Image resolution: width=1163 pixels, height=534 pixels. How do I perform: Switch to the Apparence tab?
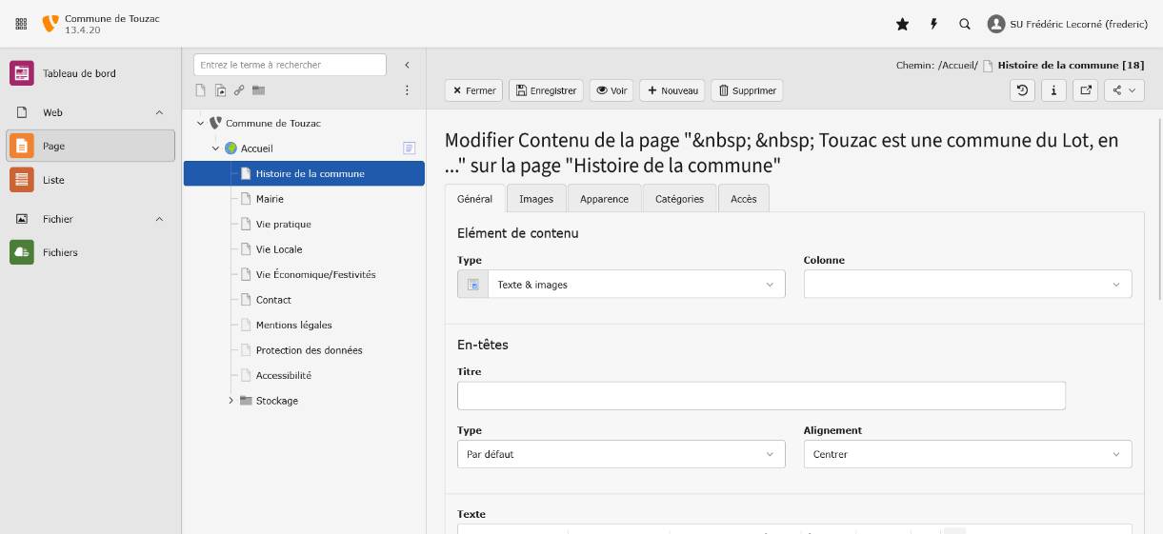tap(604, 199)
